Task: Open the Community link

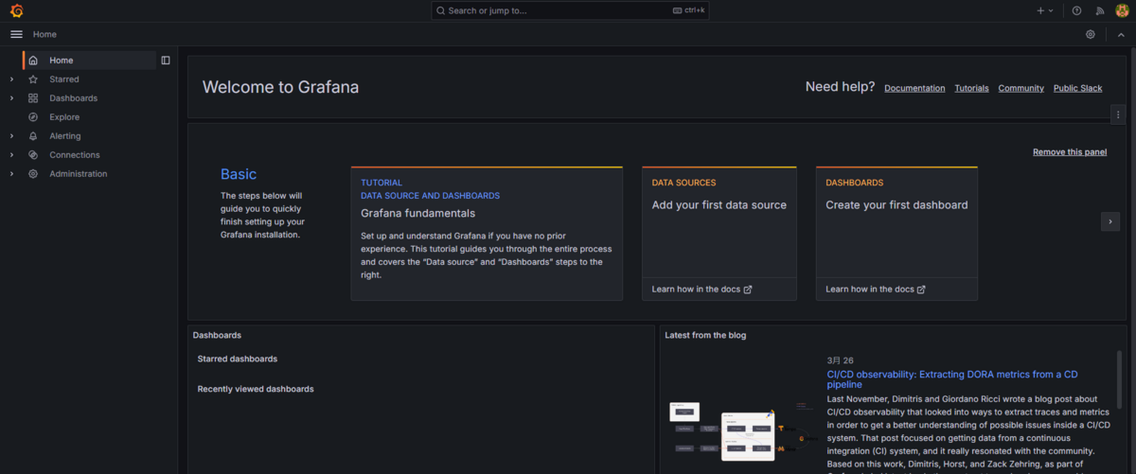Action: click(x=1021, y=88)
